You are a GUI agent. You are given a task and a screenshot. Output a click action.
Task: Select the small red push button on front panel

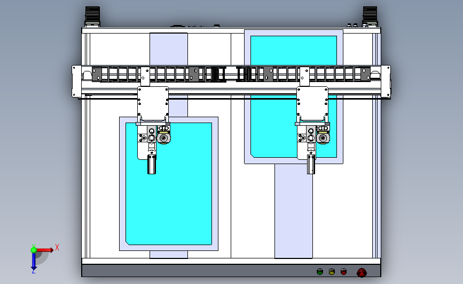click(x=343, y=272)
